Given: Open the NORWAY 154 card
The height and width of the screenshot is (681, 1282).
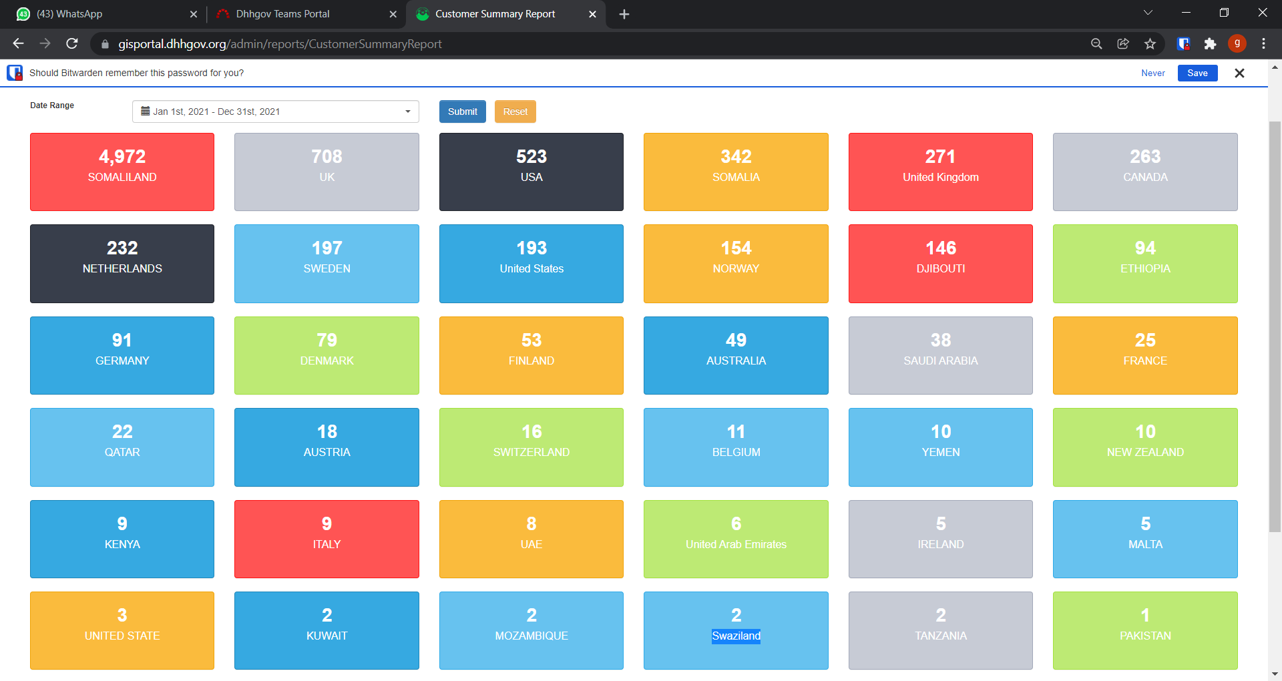Looking at the screenshot, I should point(736,264).
